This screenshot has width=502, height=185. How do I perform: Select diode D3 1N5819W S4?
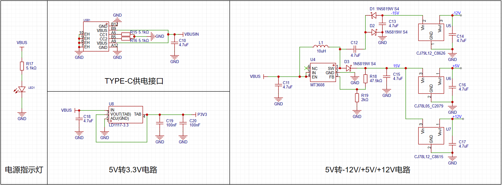(x=348, y=68)
